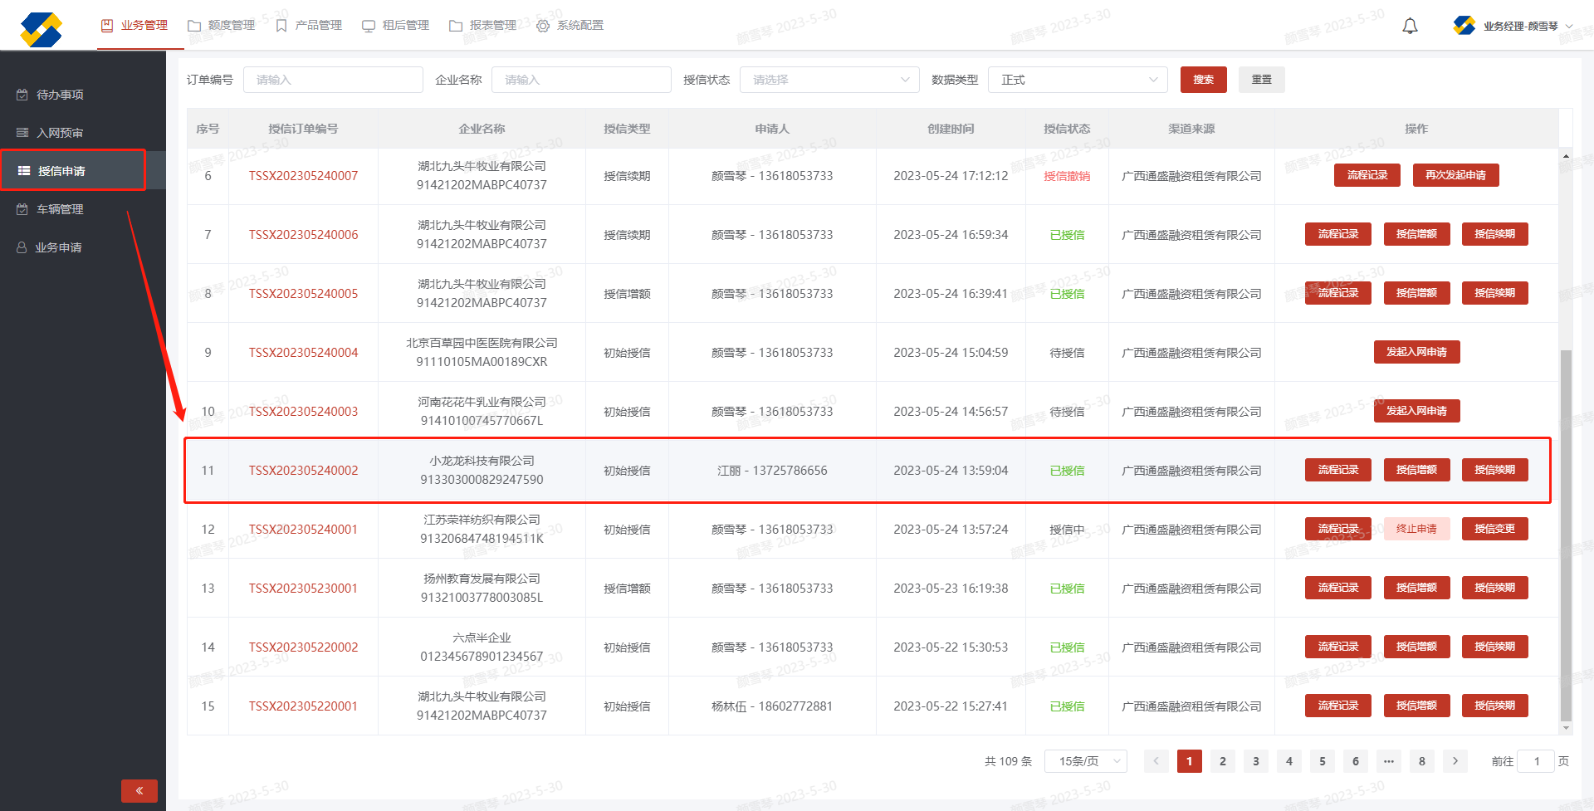Click the 车辆管理 sidebar icon
This screenshot has height=811, width=1594.
pyautogui.click(x=22, y=209)
